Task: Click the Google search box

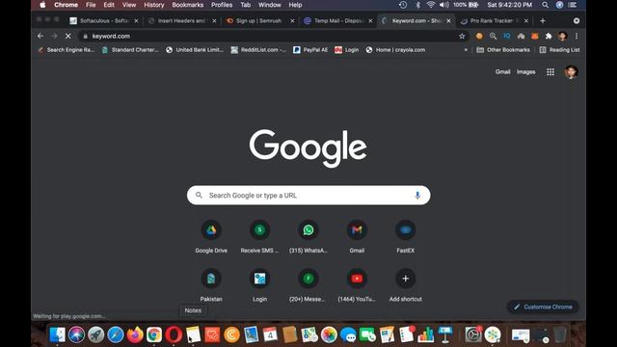Action: coord(308,195)
